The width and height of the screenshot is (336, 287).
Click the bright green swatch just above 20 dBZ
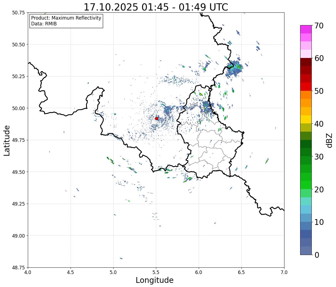[x=306, y=185]
